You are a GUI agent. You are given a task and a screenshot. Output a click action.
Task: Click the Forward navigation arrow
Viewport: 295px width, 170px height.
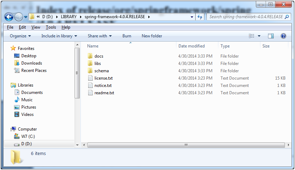(19, 17)
